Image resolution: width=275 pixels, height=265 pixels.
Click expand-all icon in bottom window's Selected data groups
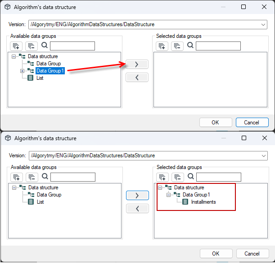[162, 177]
